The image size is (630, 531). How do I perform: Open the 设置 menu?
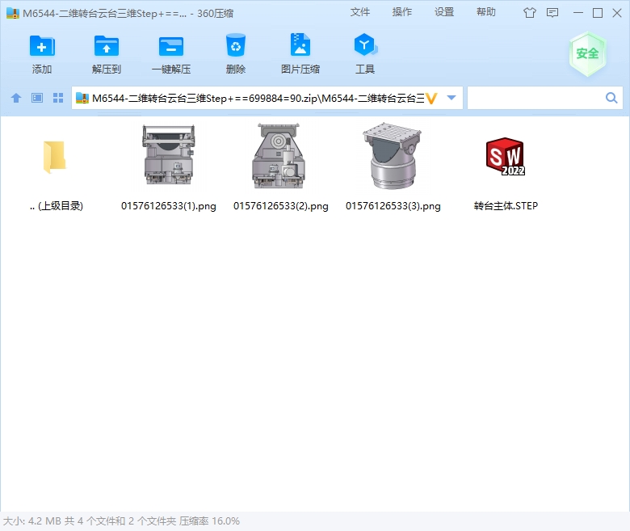click(x=444, y=12)
